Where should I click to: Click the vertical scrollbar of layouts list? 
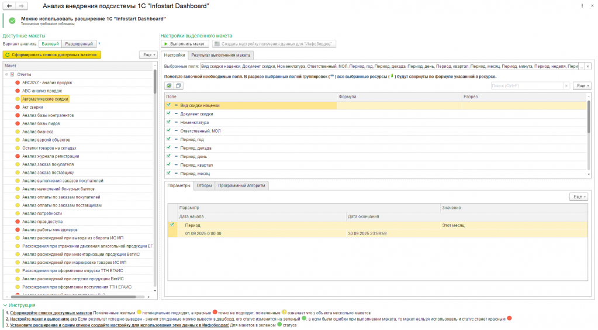(155, 82)
